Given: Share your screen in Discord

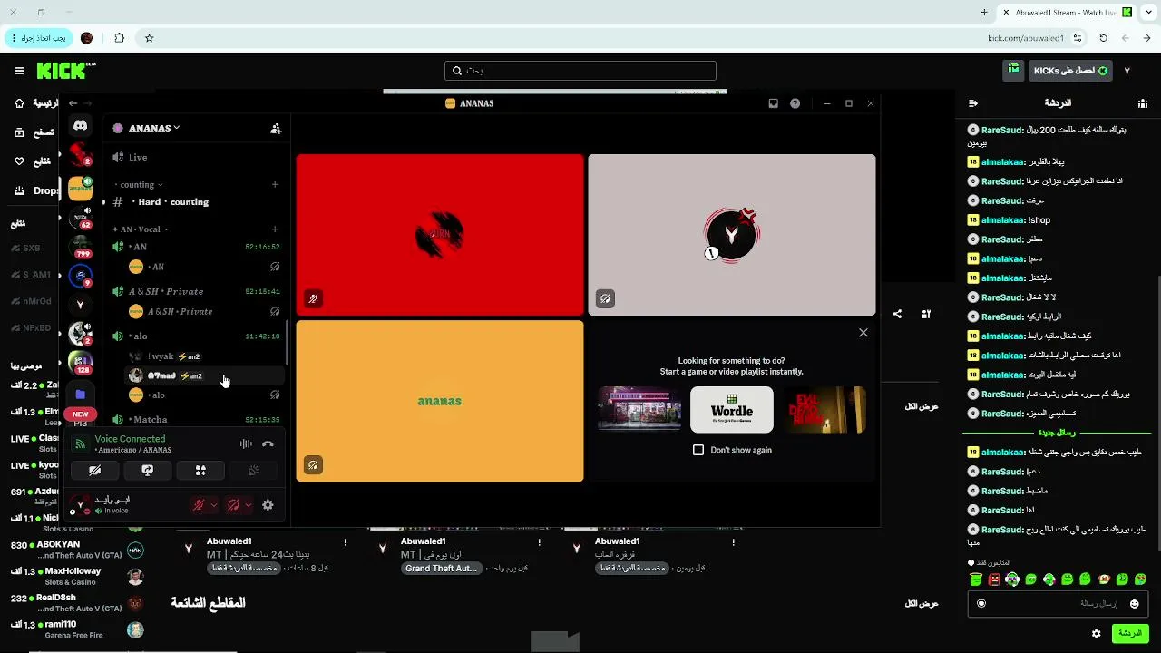Looking at the screenshot, I should coord(147,470).
